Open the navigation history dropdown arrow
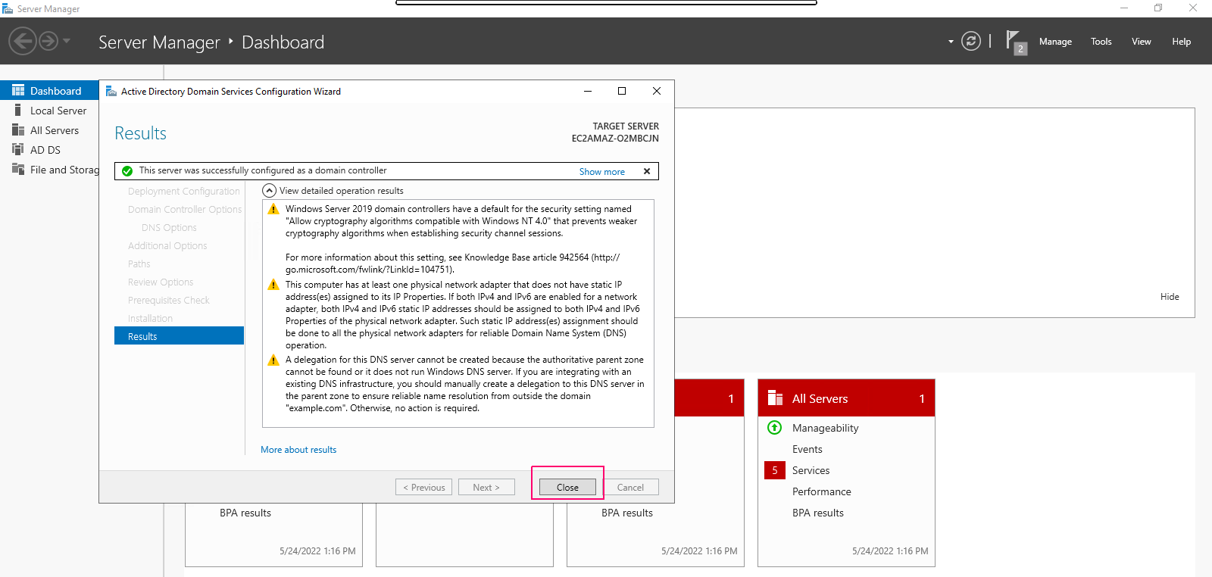 point(67,41)
